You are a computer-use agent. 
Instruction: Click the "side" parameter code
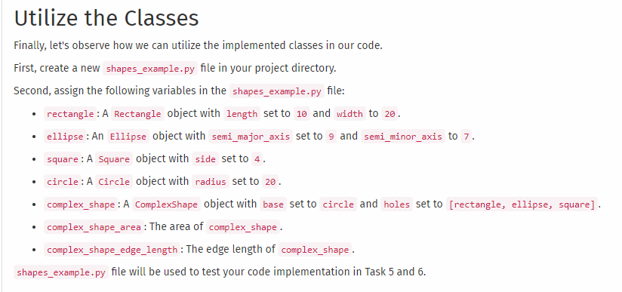[x=205, y=159]
